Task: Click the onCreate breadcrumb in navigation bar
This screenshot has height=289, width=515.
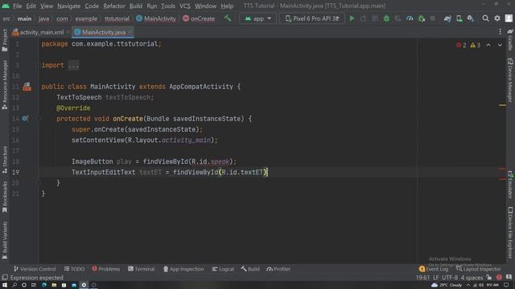Action: point(199,18)
